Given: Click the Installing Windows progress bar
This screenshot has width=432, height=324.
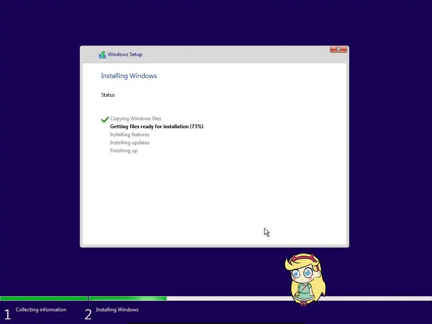Looking at the screenshot, I should click(x=260, y=298).
